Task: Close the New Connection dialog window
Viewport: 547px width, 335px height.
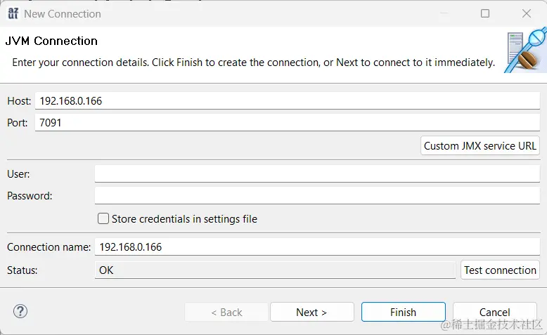Action: tap(527, 13)
